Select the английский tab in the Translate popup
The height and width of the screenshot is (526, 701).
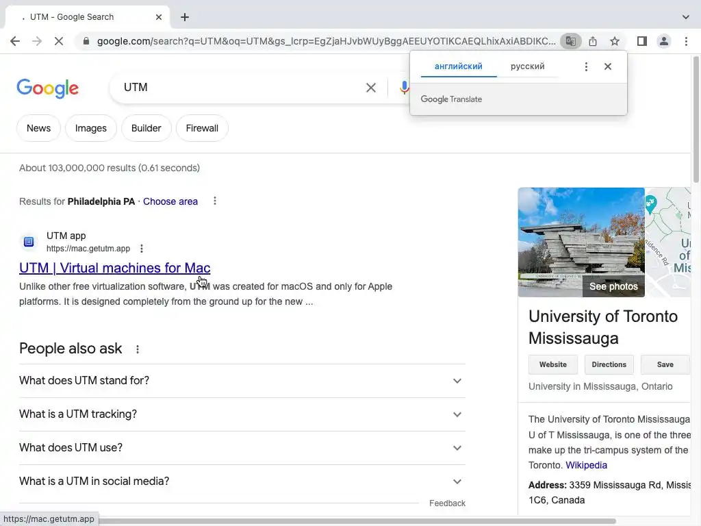(x=459, y=66)
